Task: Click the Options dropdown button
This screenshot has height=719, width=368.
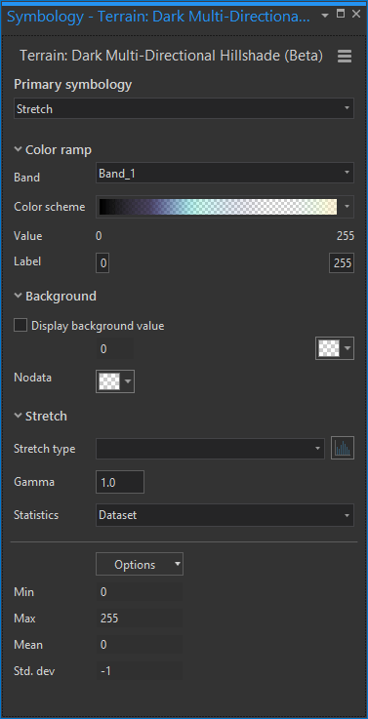Action: pyautogui.click(x=140, y=564)
